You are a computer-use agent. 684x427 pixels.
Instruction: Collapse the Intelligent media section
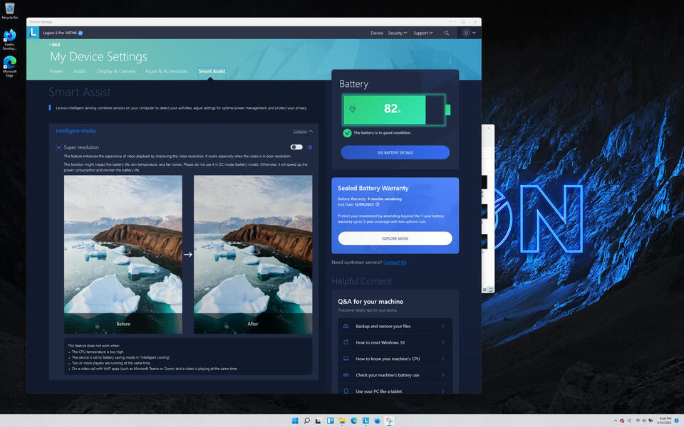click(x=303, y=131)
